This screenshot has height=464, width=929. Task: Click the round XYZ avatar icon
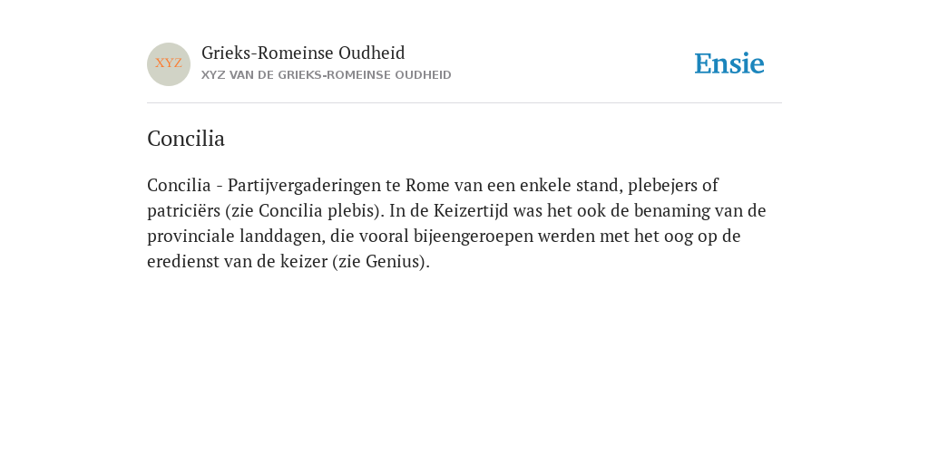(169, 64)
